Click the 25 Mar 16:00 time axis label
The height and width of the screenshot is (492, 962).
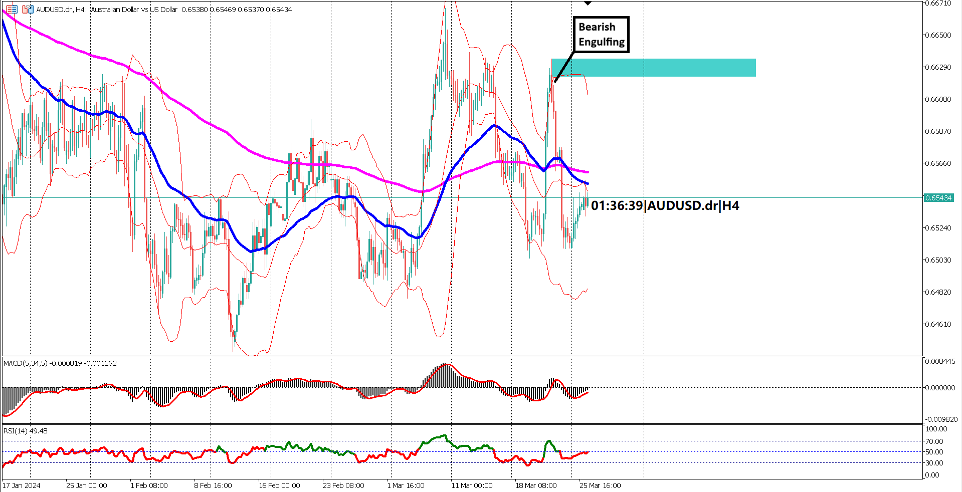599,485
